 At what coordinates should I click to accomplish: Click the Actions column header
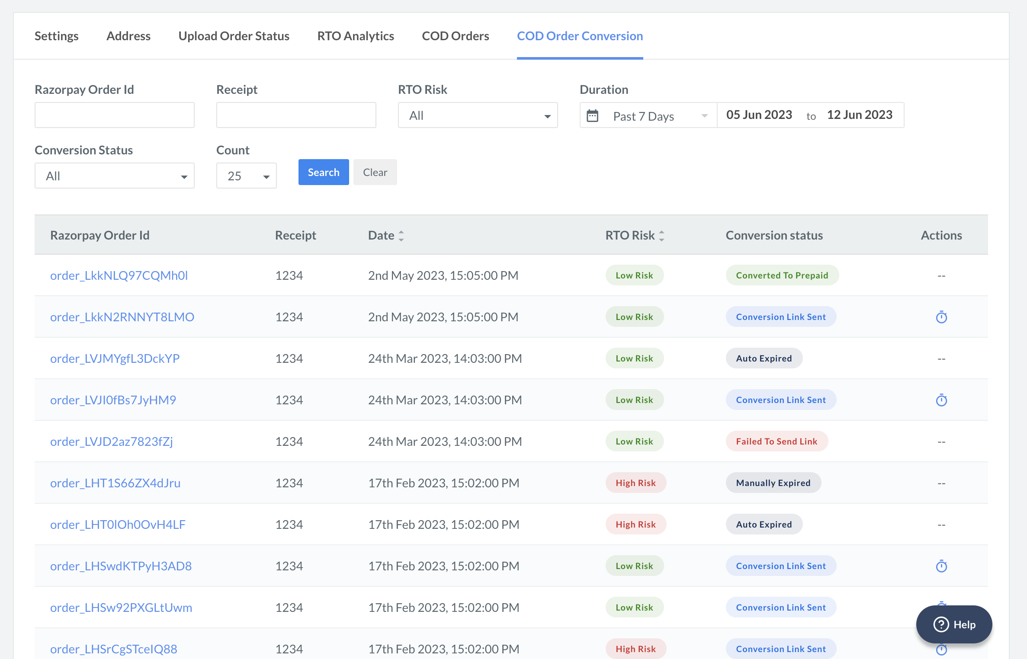(x=941, y=235)
